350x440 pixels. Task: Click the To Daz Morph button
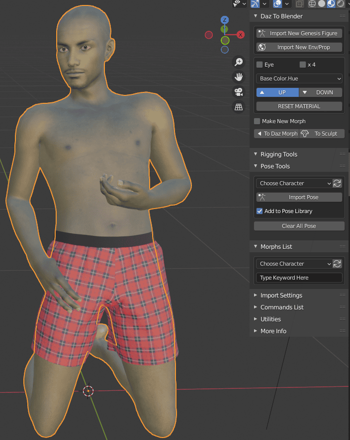(276, 134)
